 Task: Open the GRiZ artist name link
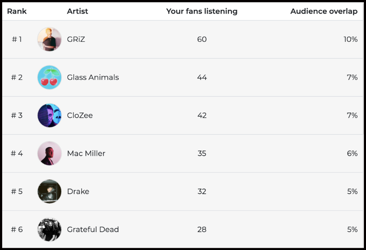(x=76, y=39)
